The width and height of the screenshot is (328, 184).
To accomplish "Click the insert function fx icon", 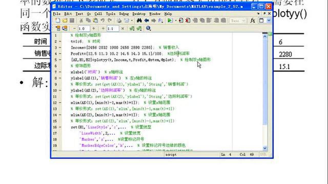I will point(252,20).
